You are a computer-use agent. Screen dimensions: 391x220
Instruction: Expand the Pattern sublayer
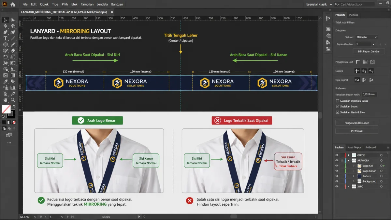354,176
